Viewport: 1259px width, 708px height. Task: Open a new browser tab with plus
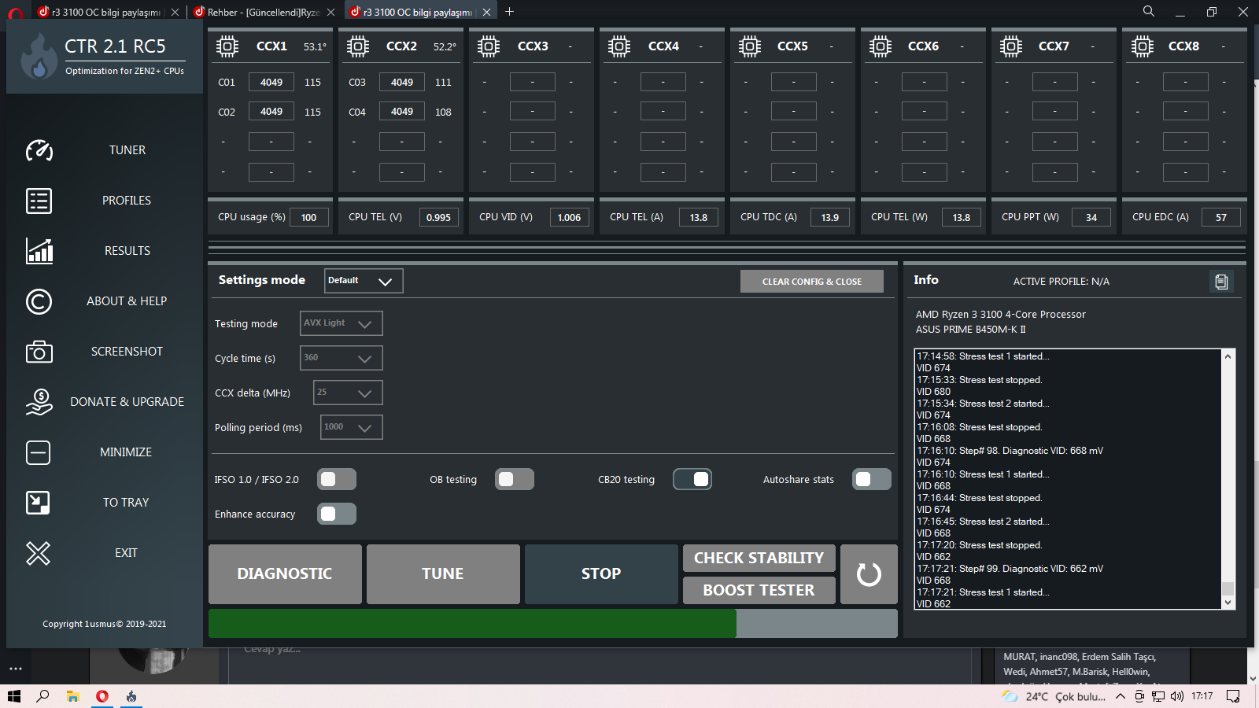tap(509, 12)
